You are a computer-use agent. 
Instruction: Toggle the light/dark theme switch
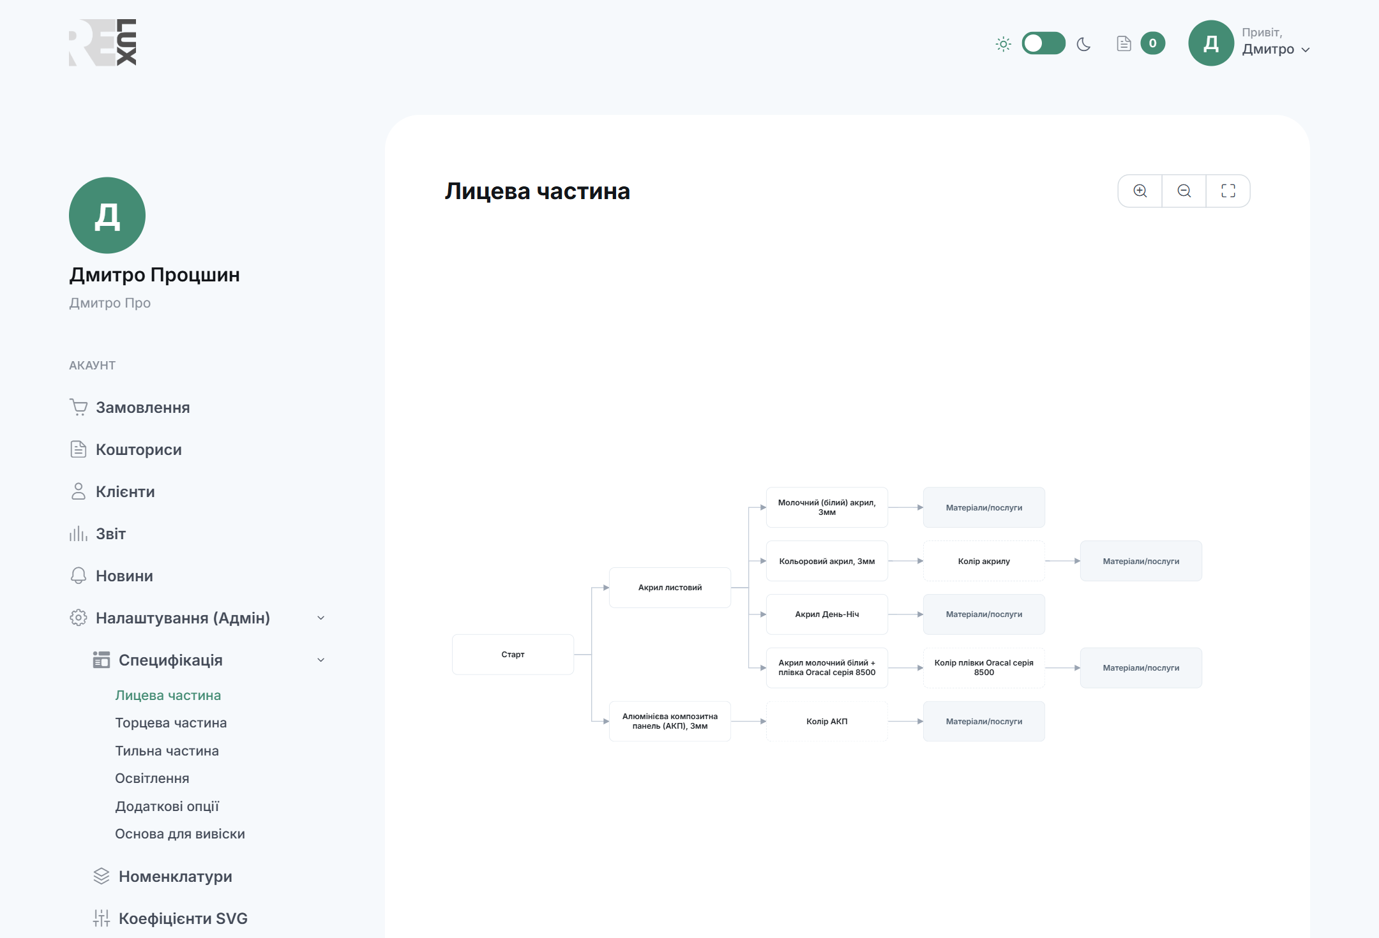[1044, 43]
